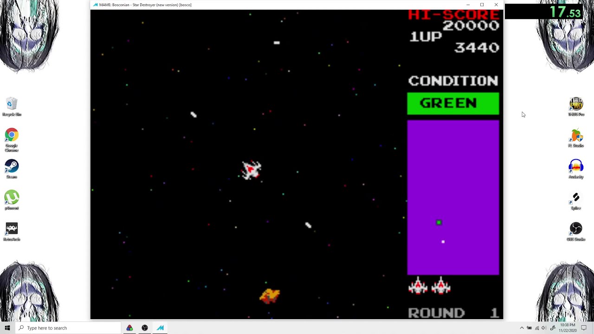The width and height of the screenshot is (594, 334).
Task: Select the Splice desktop shortcut
Action: (x=576, y=201)
